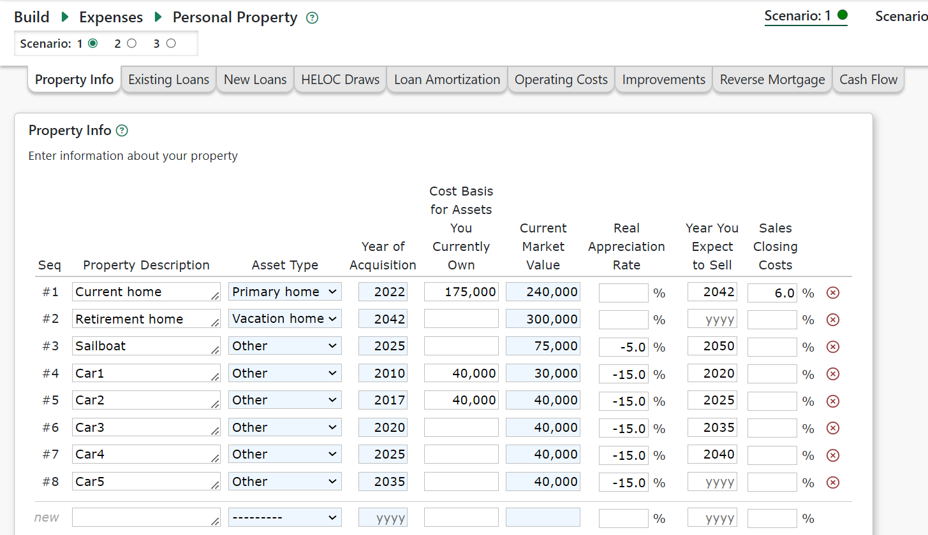The height and width of the screenshot is (535, 928).
Task: Click Car1 market value 30,000 field
Action: 543,373
